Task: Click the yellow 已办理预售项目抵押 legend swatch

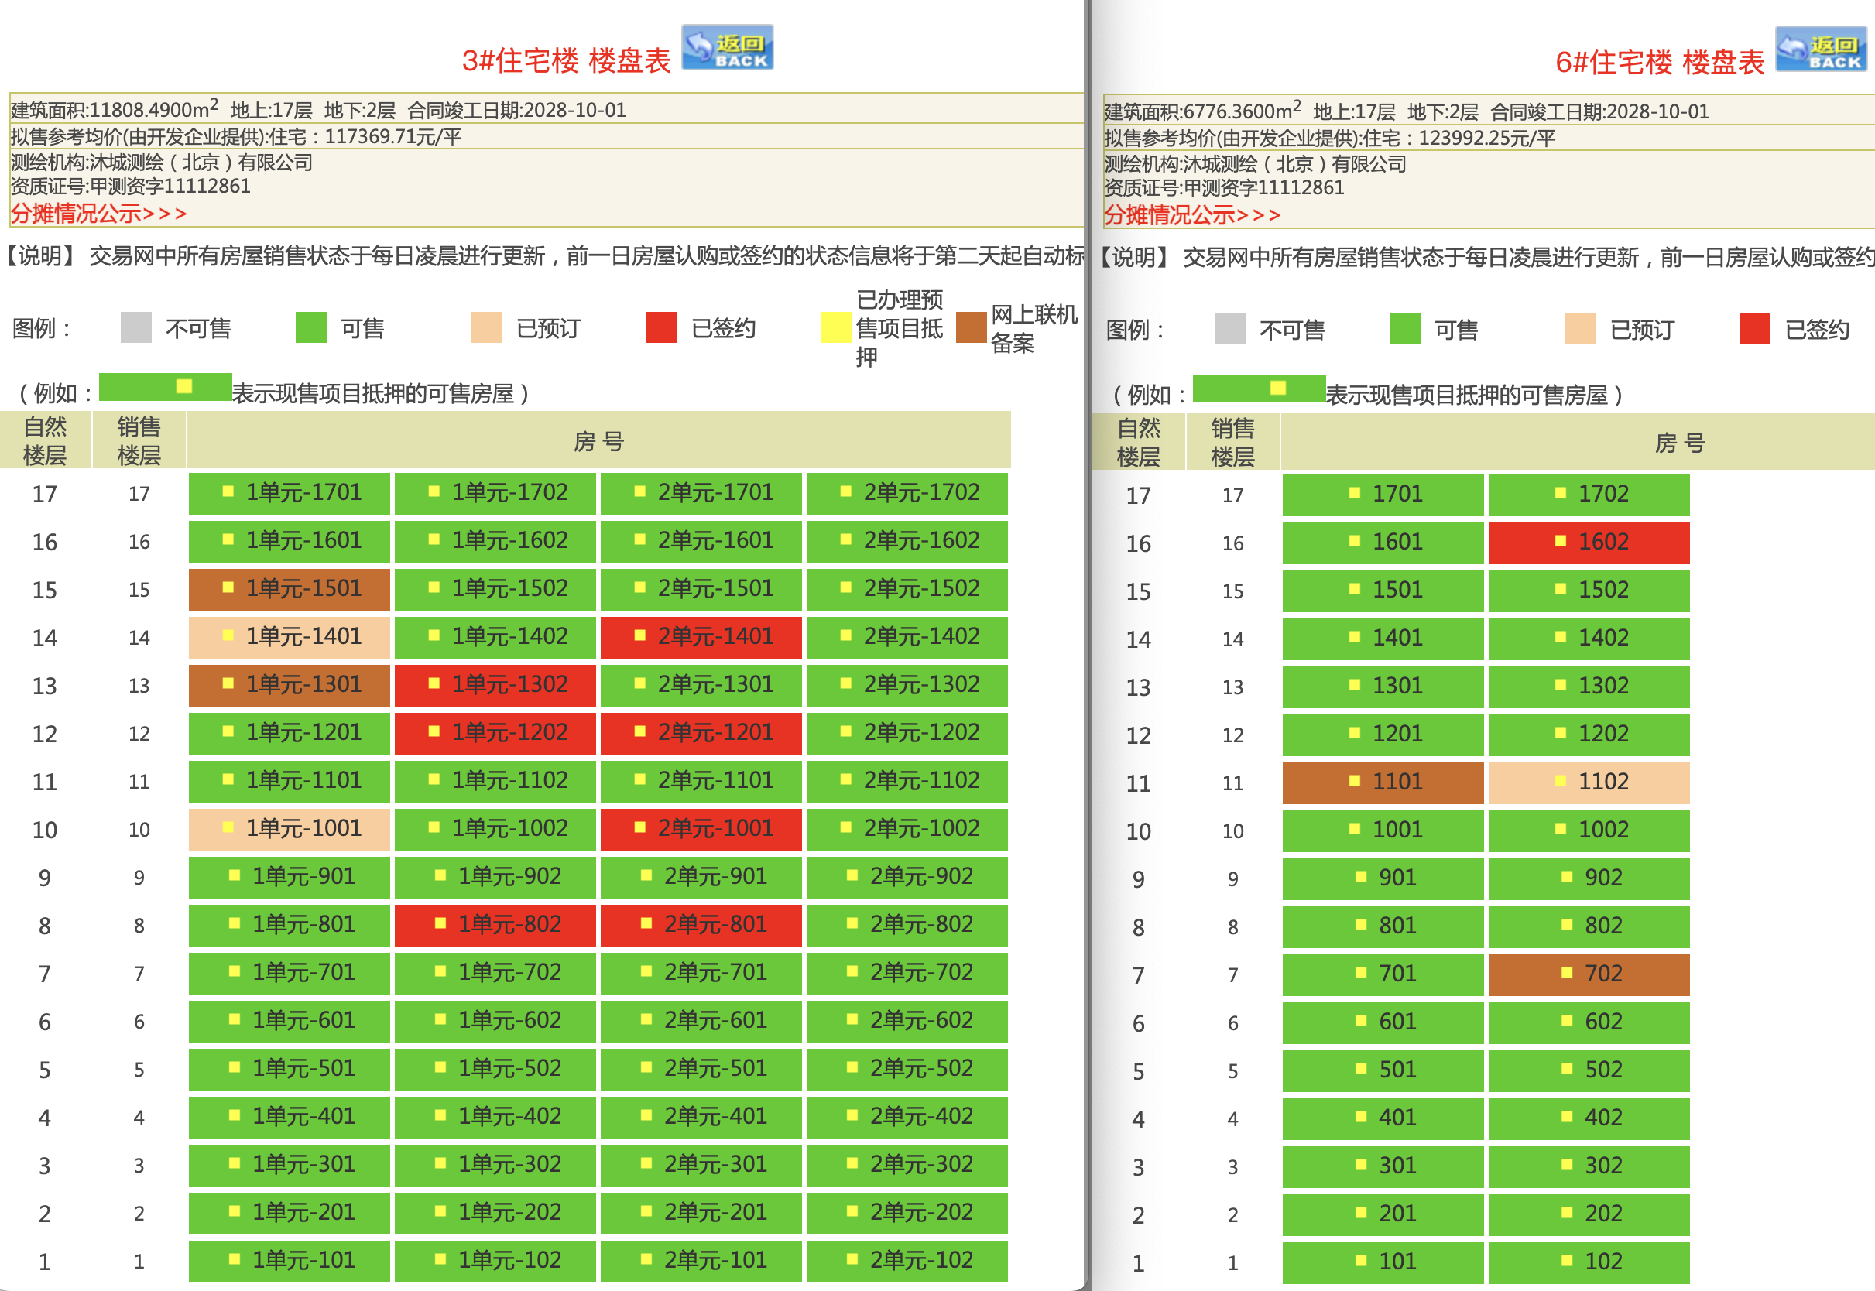Action: [835, 327]
